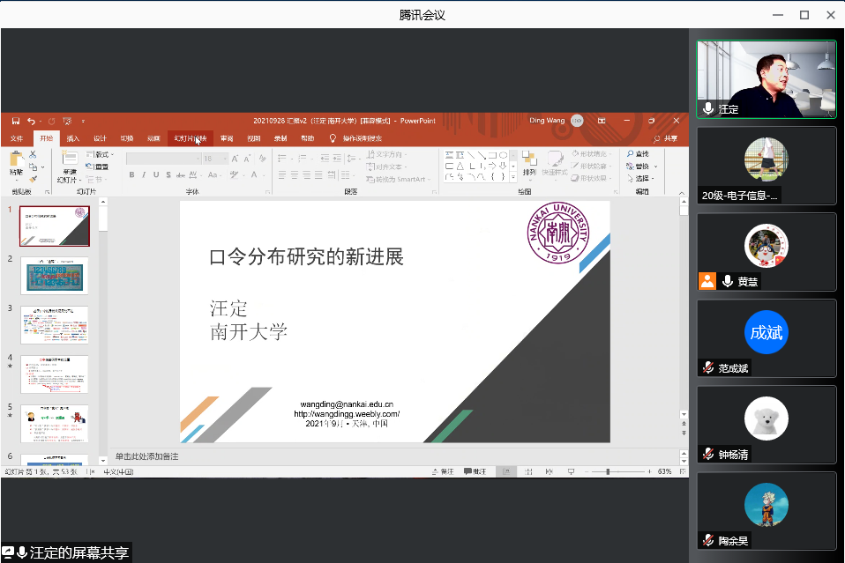
Task: Click the Arrange shapes icon
Action: [528, 161]
